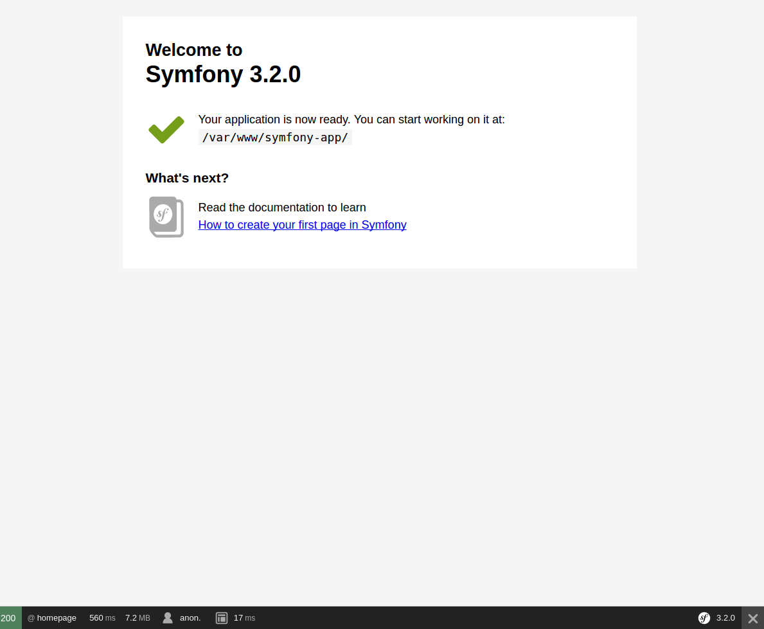Image resolution: width=764 pixels, height=629 pixels.
Task: Open the 3.2.0 version info panel
Action: [x=725, y=618]
